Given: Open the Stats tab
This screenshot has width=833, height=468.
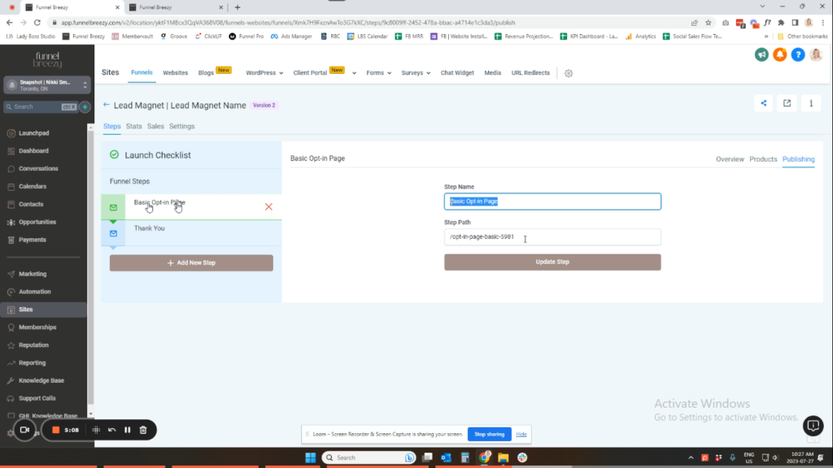Looking at the screenshot, I should point(134,127).
